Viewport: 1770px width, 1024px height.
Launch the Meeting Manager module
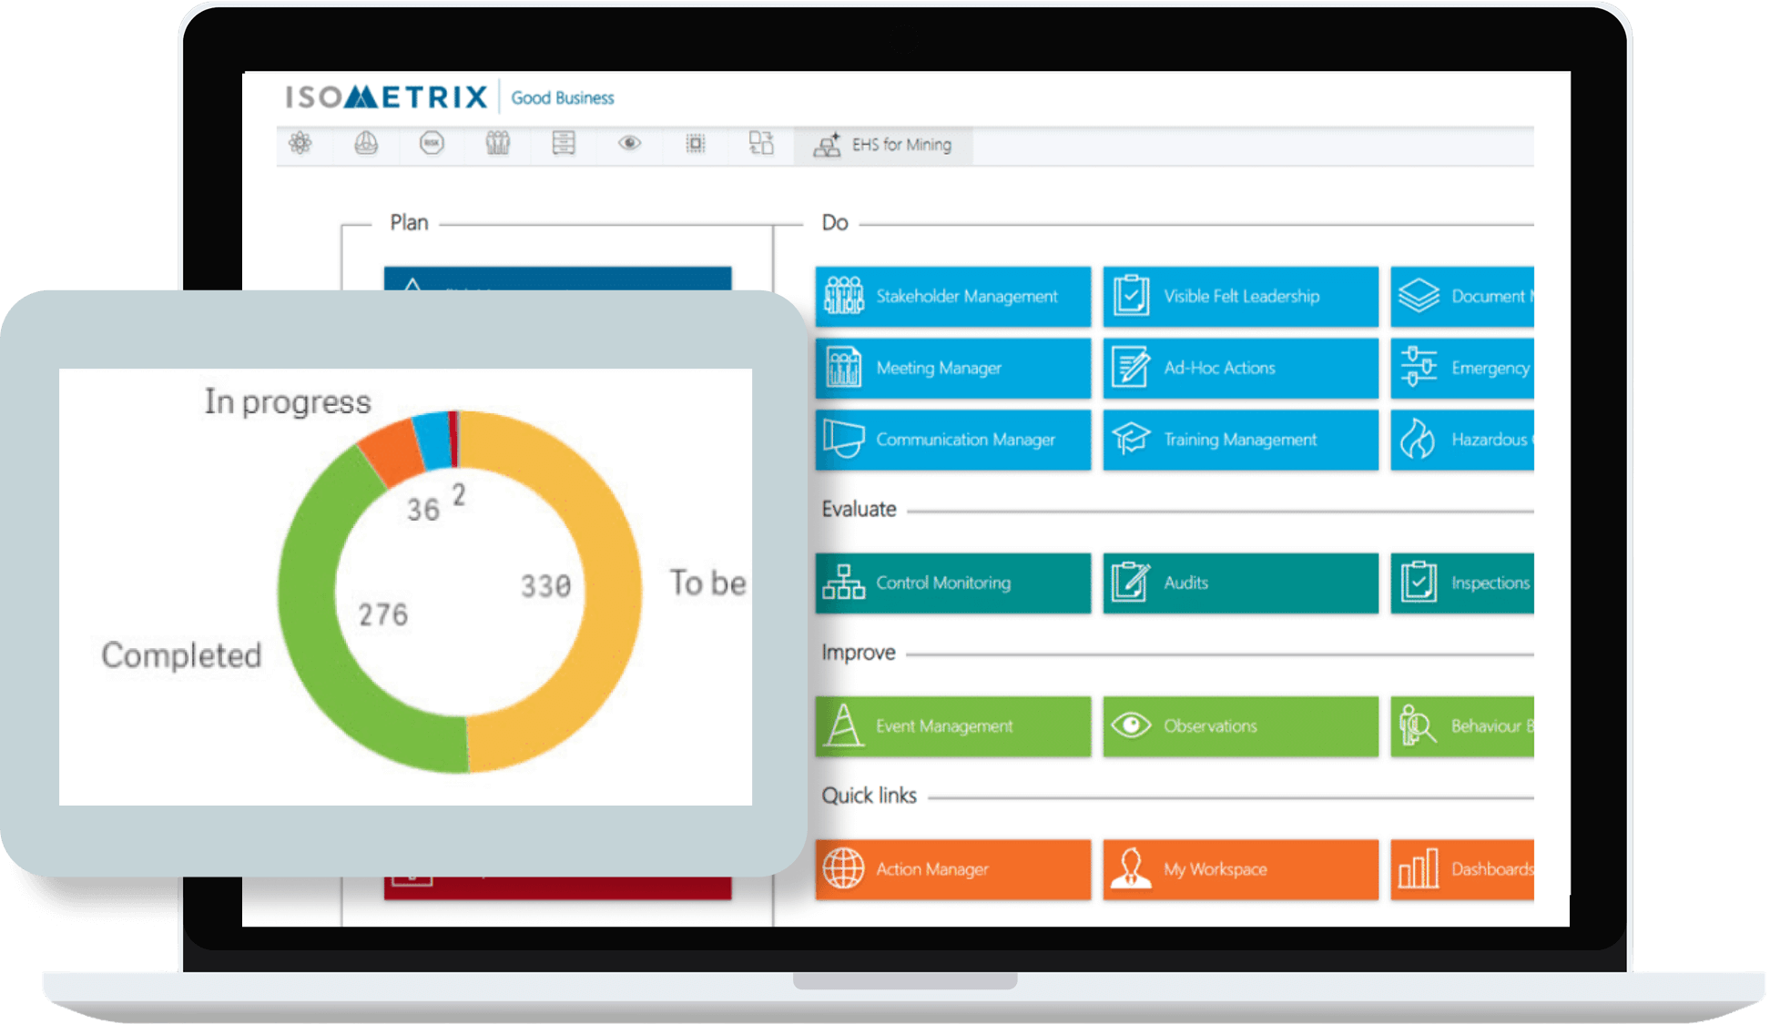tap(952, 368)
